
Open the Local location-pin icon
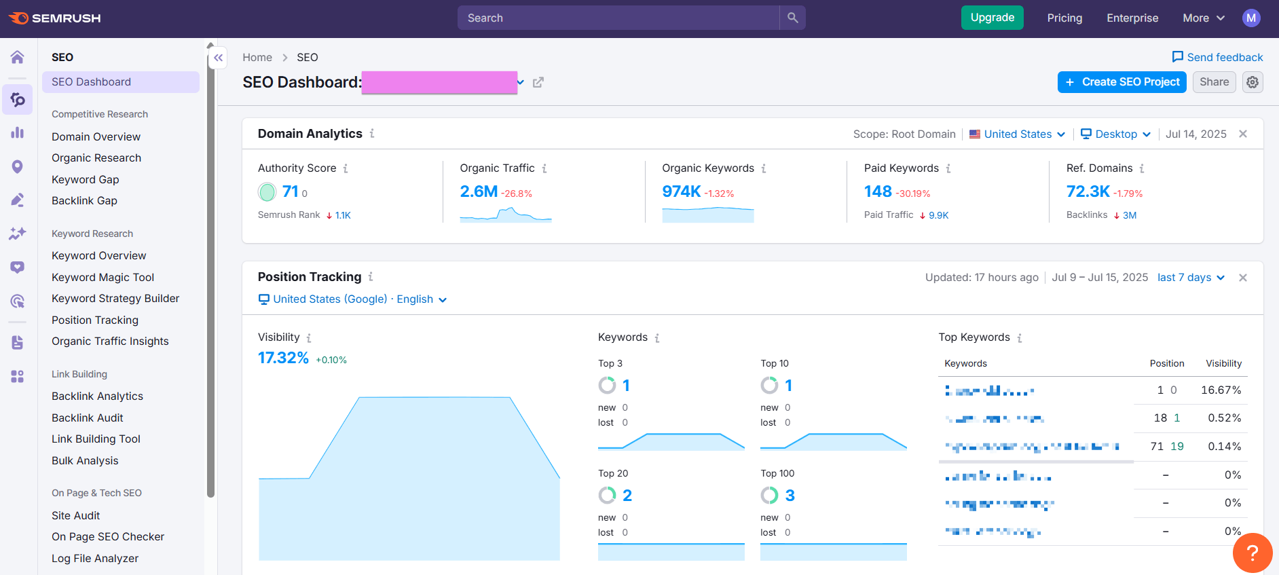tap(18, 166)
